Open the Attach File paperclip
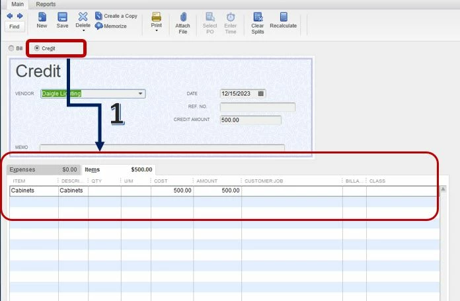 click(x=183, y=17)
